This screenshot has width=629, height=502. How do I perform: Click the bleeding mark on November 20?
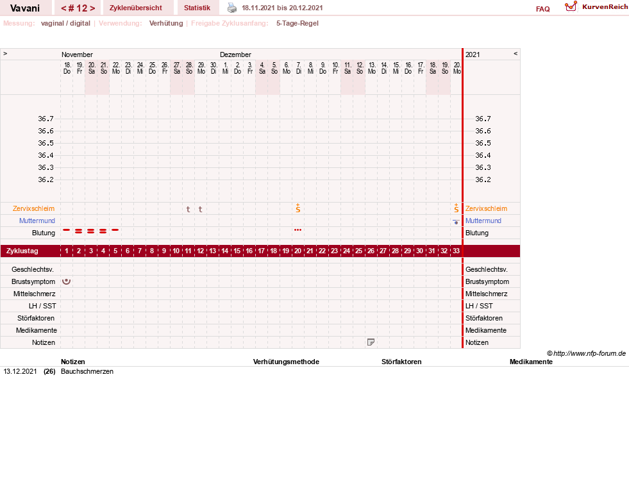90,231
